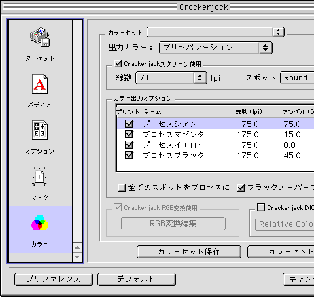Click 175.0 lpi value for プロセスブラック
The width and height of the screenshot is (314, 297).
point(248,156)
